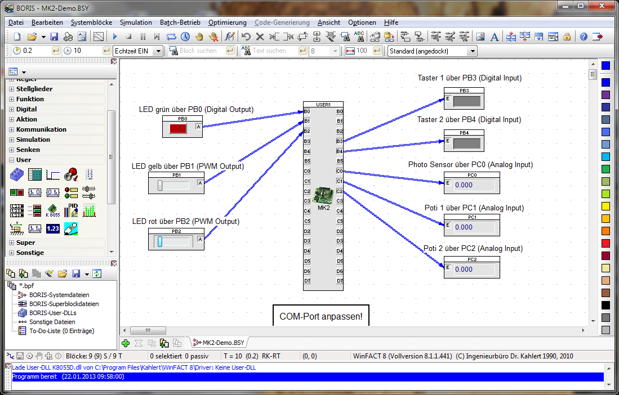Select BORIS-Superblockdateien in project tree

(x=64, y=304)
